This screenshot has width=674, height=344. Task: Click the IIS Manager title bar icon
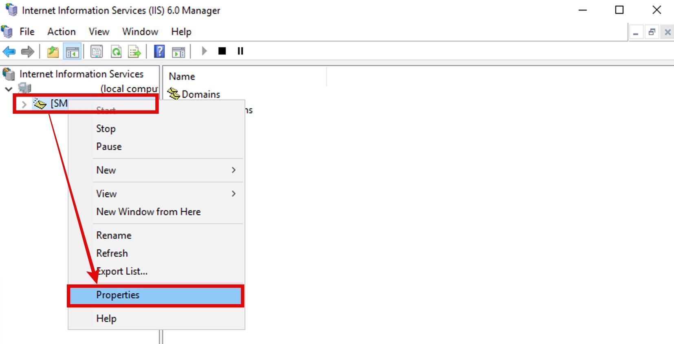click(x=11, y=10)
